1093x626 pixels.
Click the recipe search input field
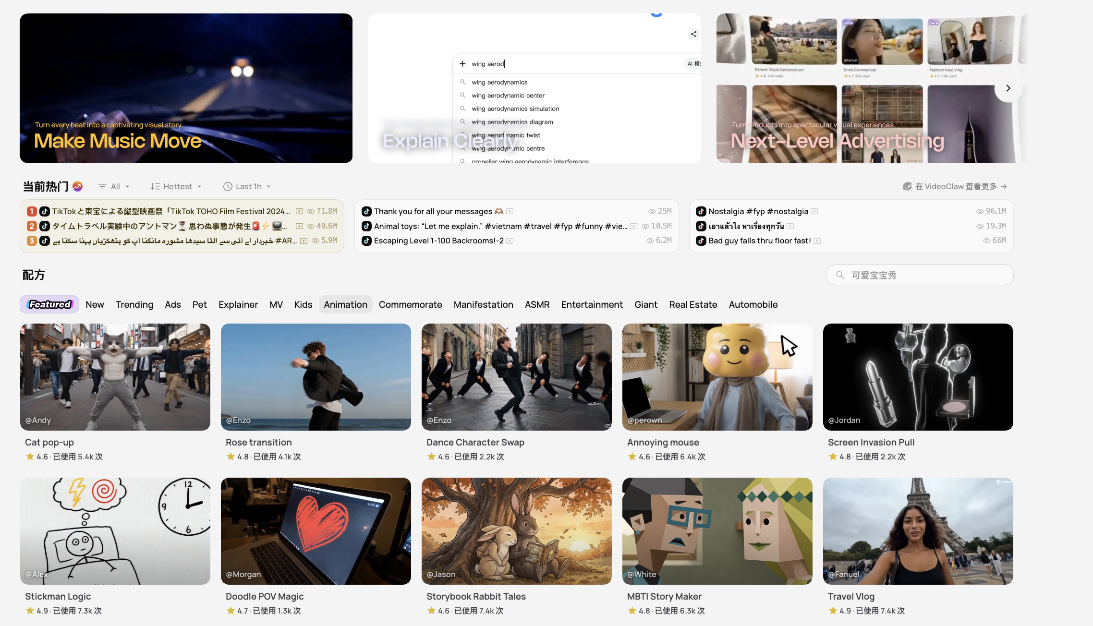[x=920, y=275]
